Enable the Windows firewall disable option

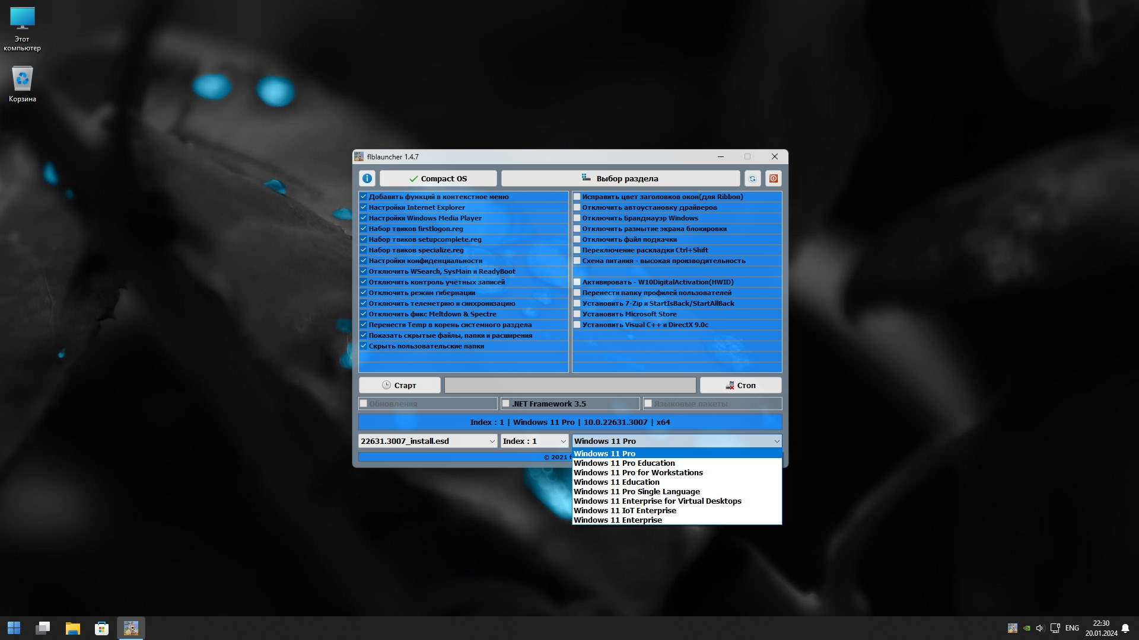(577, 218)
